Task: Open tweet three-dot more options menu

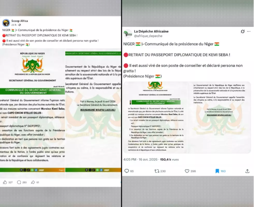Action: click(249, 31)
